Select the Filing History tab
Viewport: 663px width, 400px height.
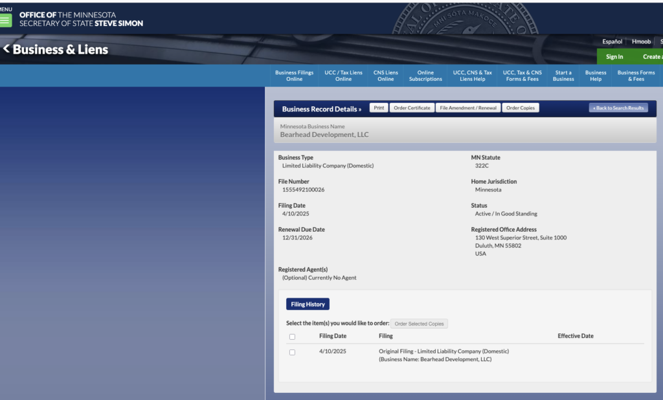pos(308,304)
